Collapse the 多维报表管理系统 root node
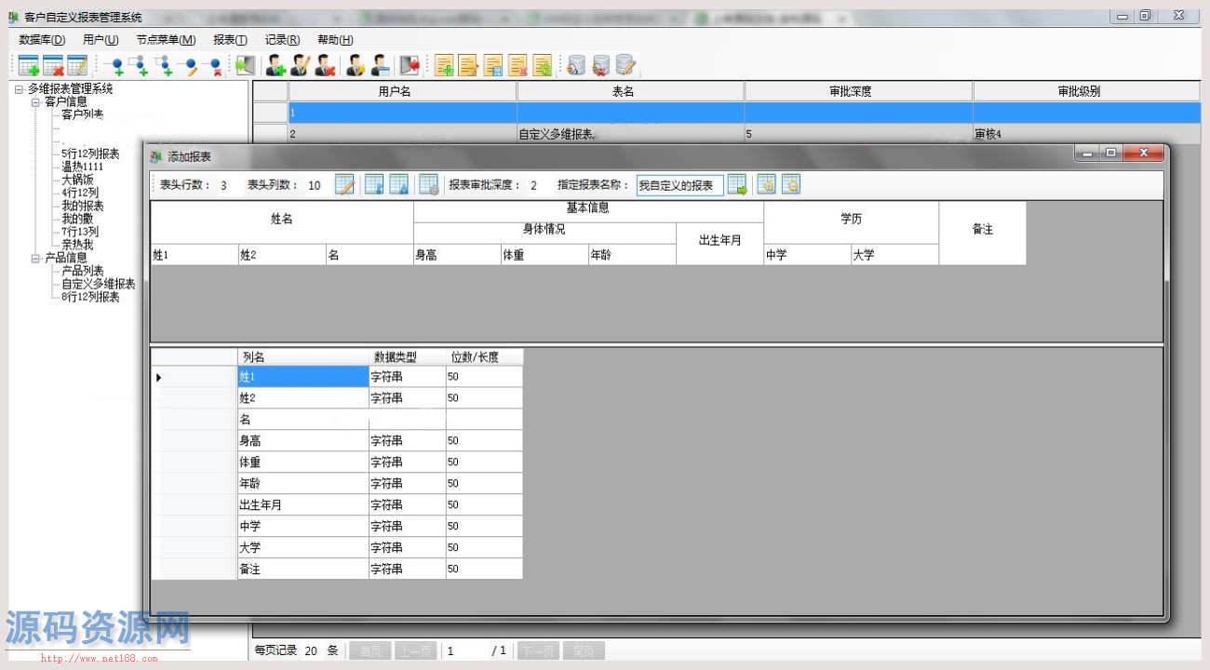This screenshot has width=1210, height=670. 19,89
